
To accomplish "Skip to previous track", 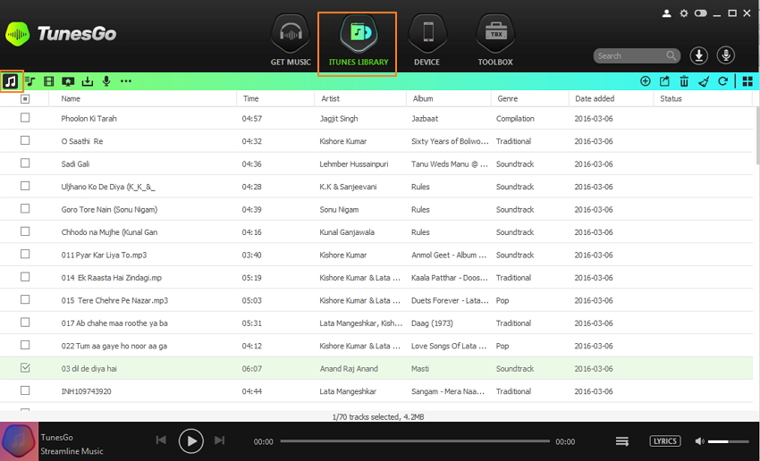I will (161, 440).
